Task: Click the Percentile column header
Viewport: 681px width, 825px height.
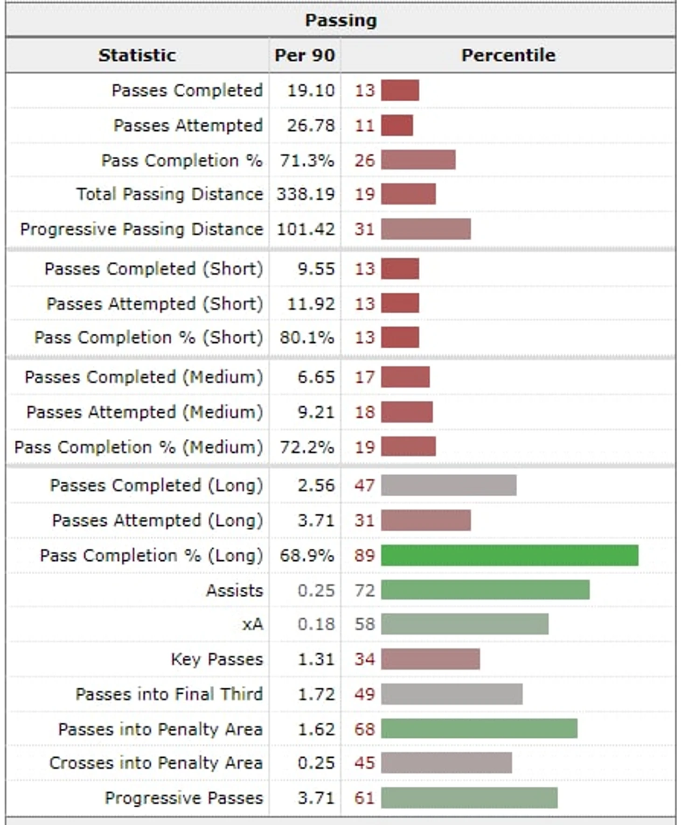Action: click(508, 55)
